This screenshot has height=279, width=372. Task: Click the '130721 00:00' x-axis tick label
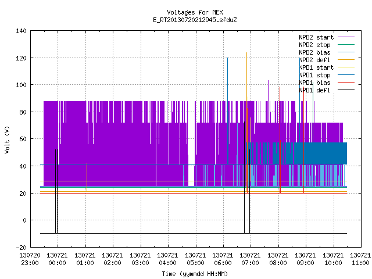[57, 259]
